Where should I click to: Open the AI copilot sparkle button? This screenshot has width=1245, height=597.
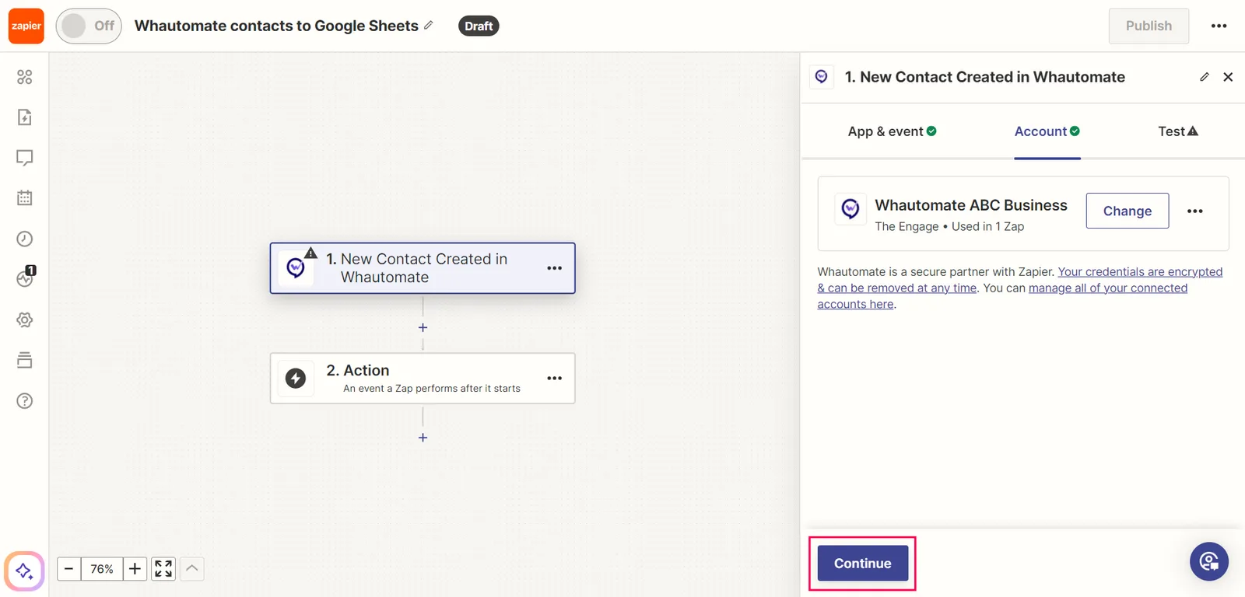[24, 571]
